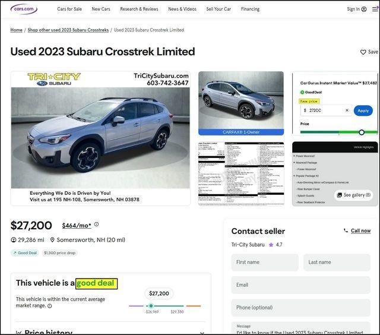Open the Cars for Sale menu
The width and height of the screenshot is (380, 335).
click(x=69, y=9)
